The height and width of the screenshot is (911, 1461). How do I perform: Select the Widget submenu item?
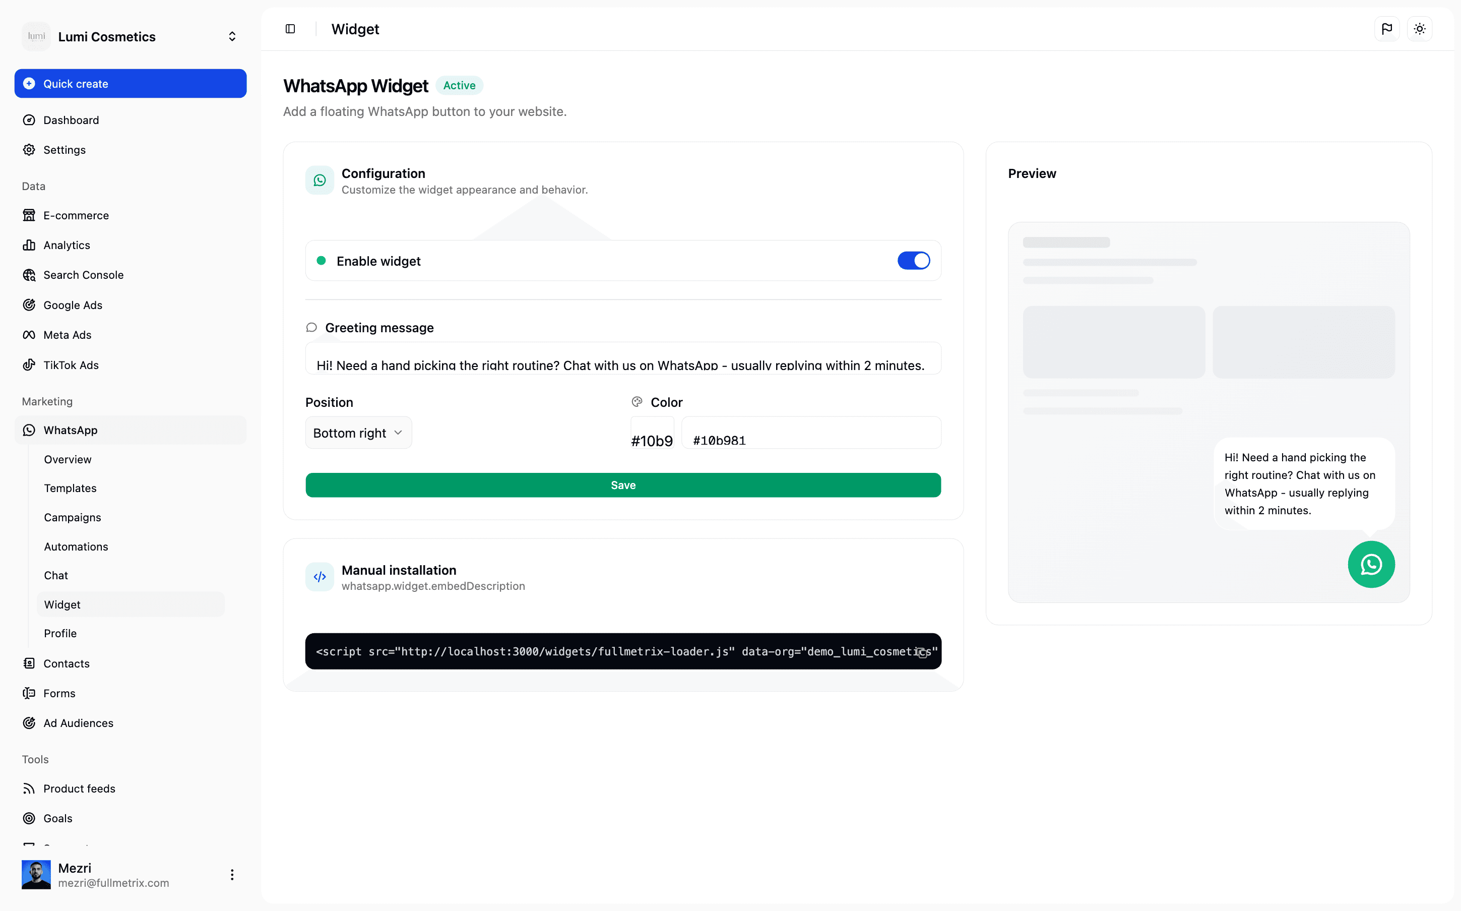coord(130,604)
